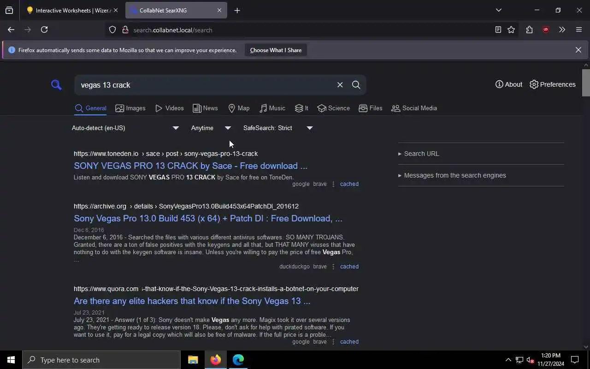590x369 pixels.
Task: Open a new browser tab
Action: [237, 10]
